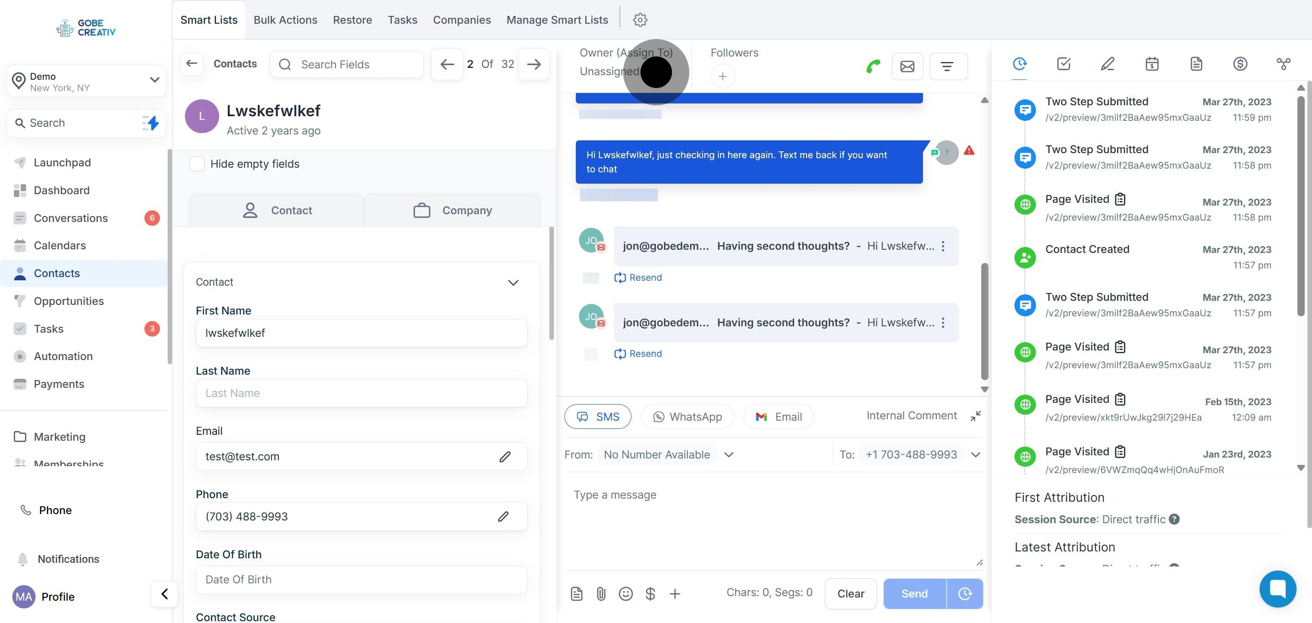The height and width of the screenshot is (623, 1312).
Task: Open the Appointments calendar icon in right panel
Action: [x=1152, y=64]
